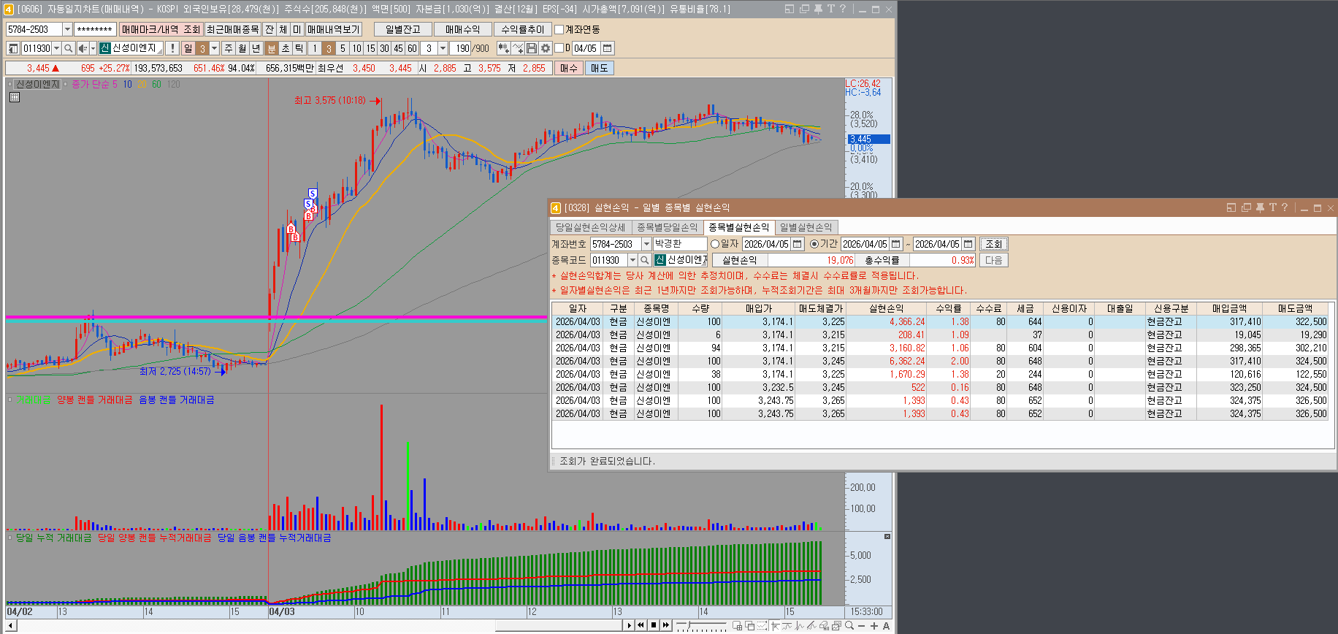Click the 최근매매종목 button
The height and width of the screenshot is (634, 1338).
pyautogui.click(x=233, y=29)
